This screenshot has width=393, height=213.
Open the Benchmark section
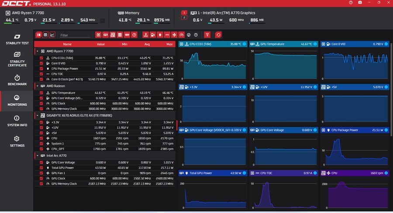tap(17, 80)
